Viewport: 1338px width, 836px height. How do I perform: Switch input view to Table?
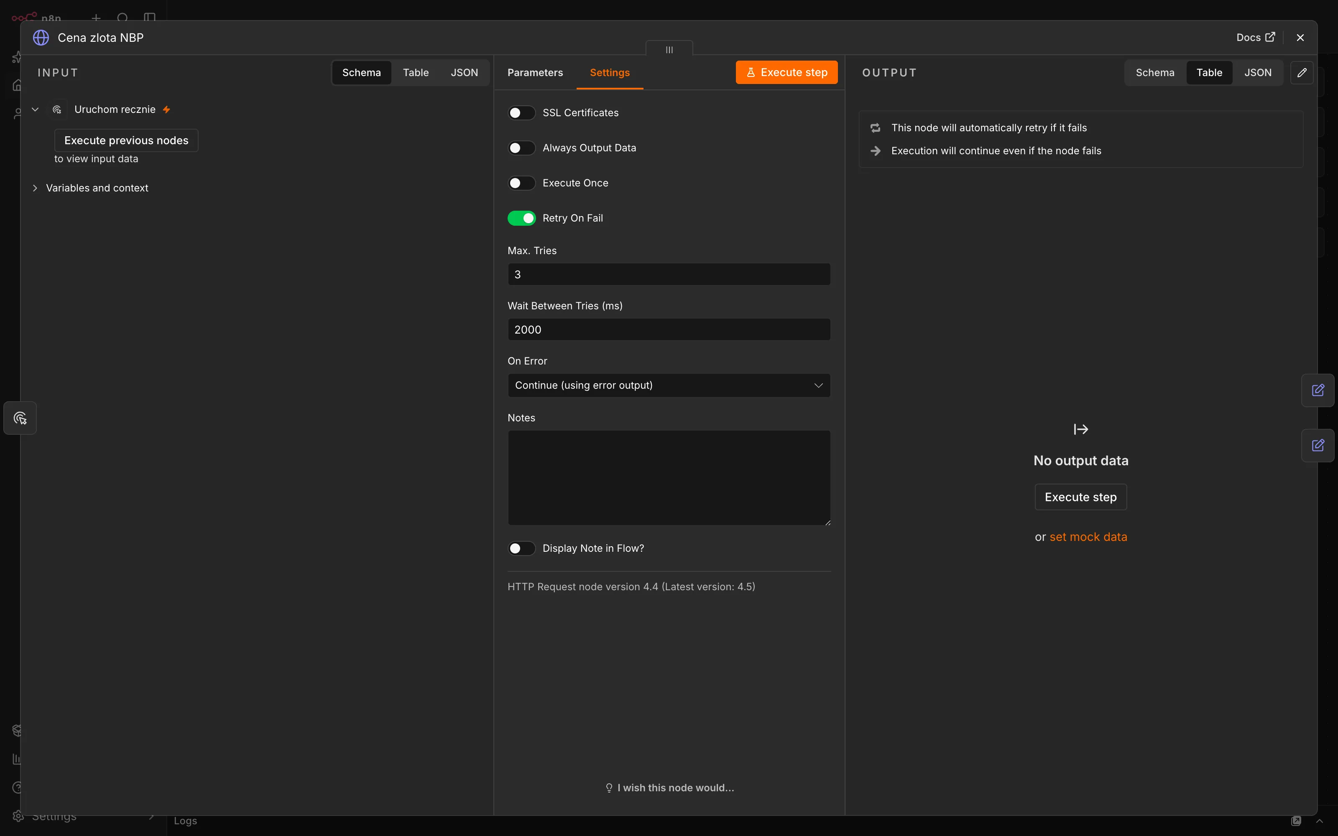point(415,72)
